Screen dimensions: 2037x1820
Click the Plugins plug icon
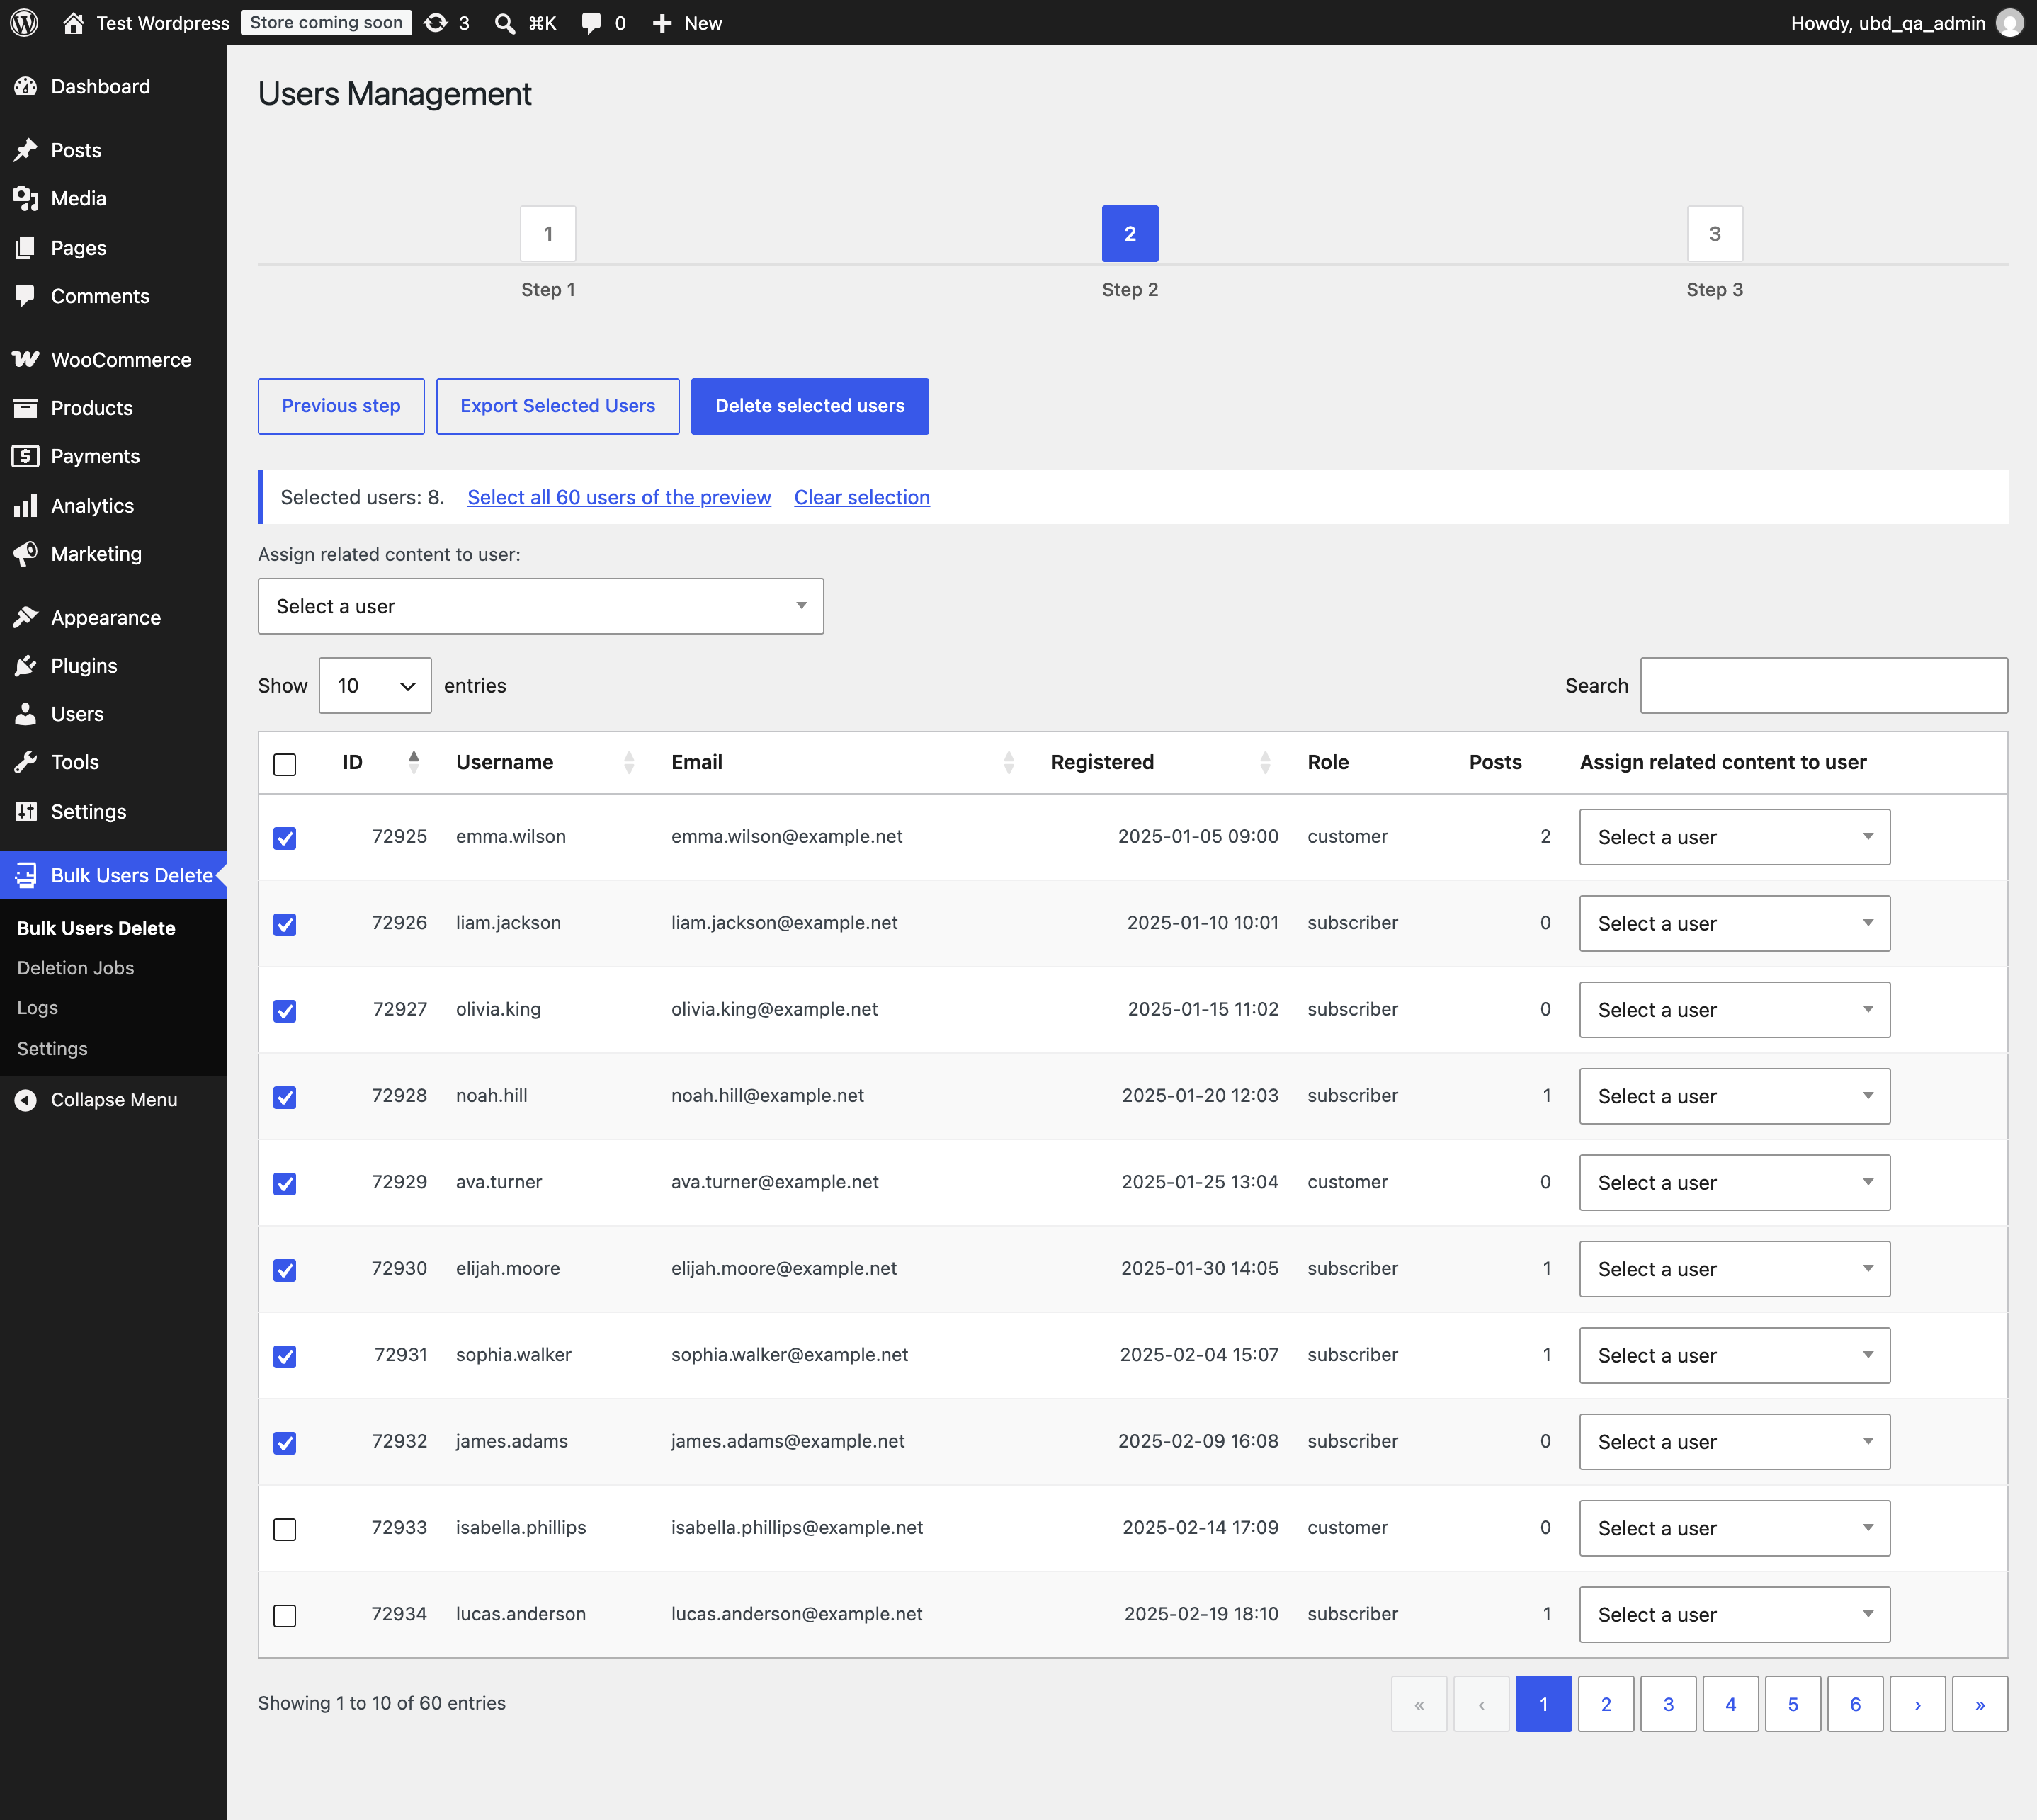26,666
